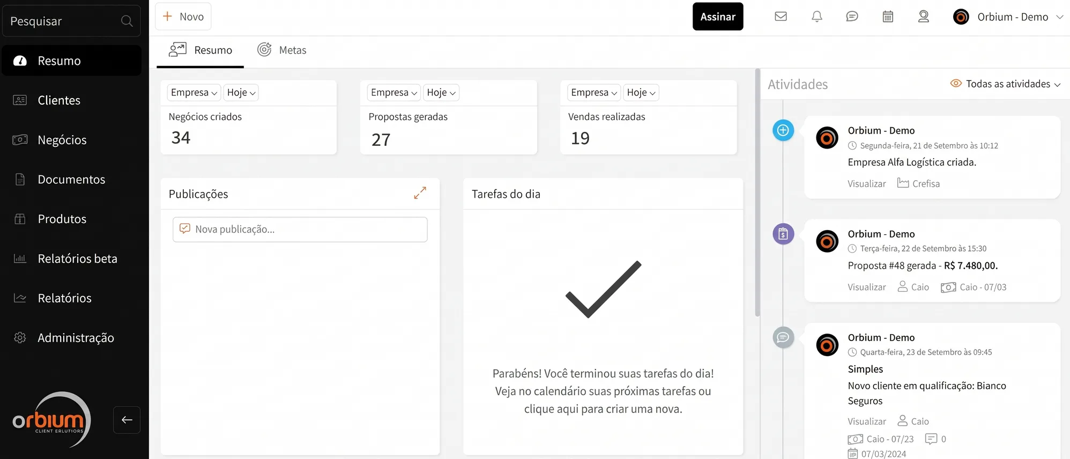Collapse sidebar with the left arrow button
The width and height of the screenshot is (1070, 459).
[x=127, y=420]
